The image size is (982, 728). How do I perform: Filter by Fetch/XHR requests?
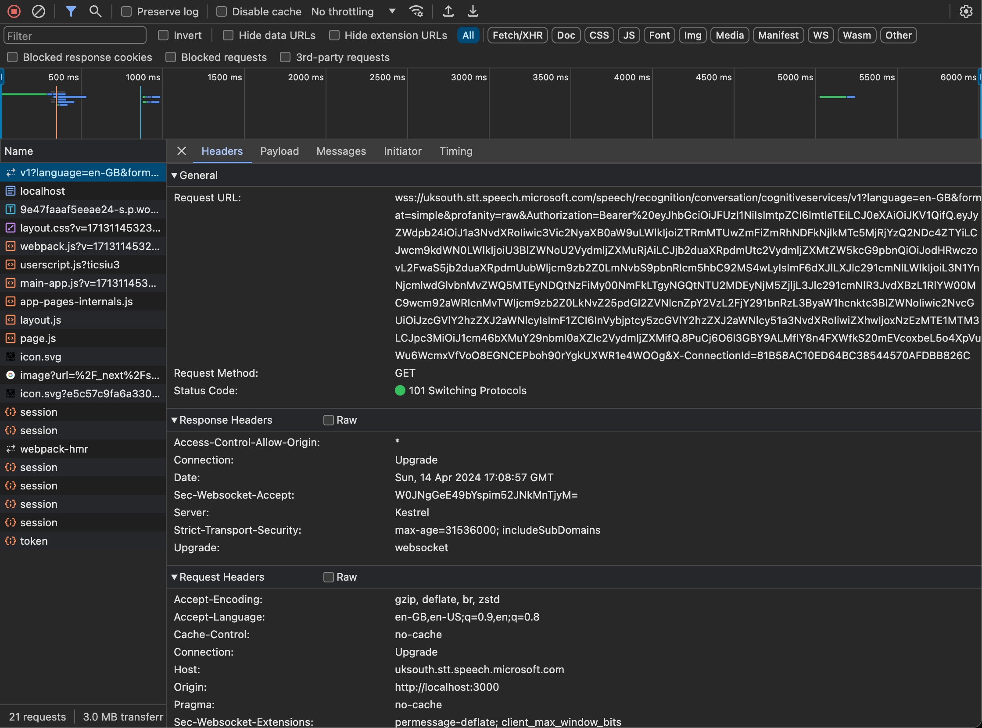click(x=517, y=35)
